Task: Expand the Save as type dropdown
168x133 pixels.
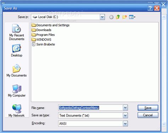Action: (x=125, y=115)
